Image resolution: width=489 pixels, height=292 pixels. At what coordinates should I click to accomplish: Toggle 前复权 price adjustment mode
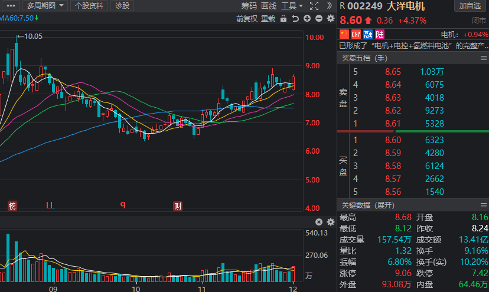coord(246,18)
